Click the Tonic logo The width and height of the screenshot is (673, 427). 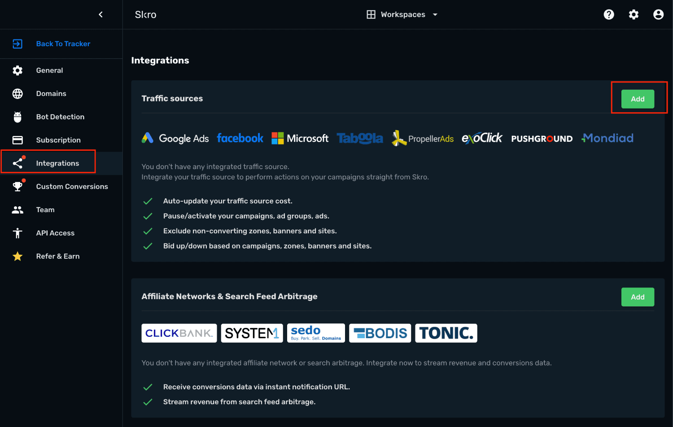446,333
